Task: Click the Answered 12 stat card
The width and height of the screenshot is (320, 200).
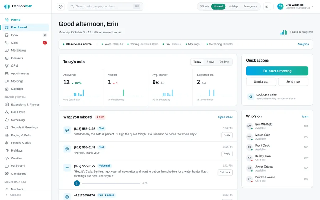Action: tap(81, 88)
